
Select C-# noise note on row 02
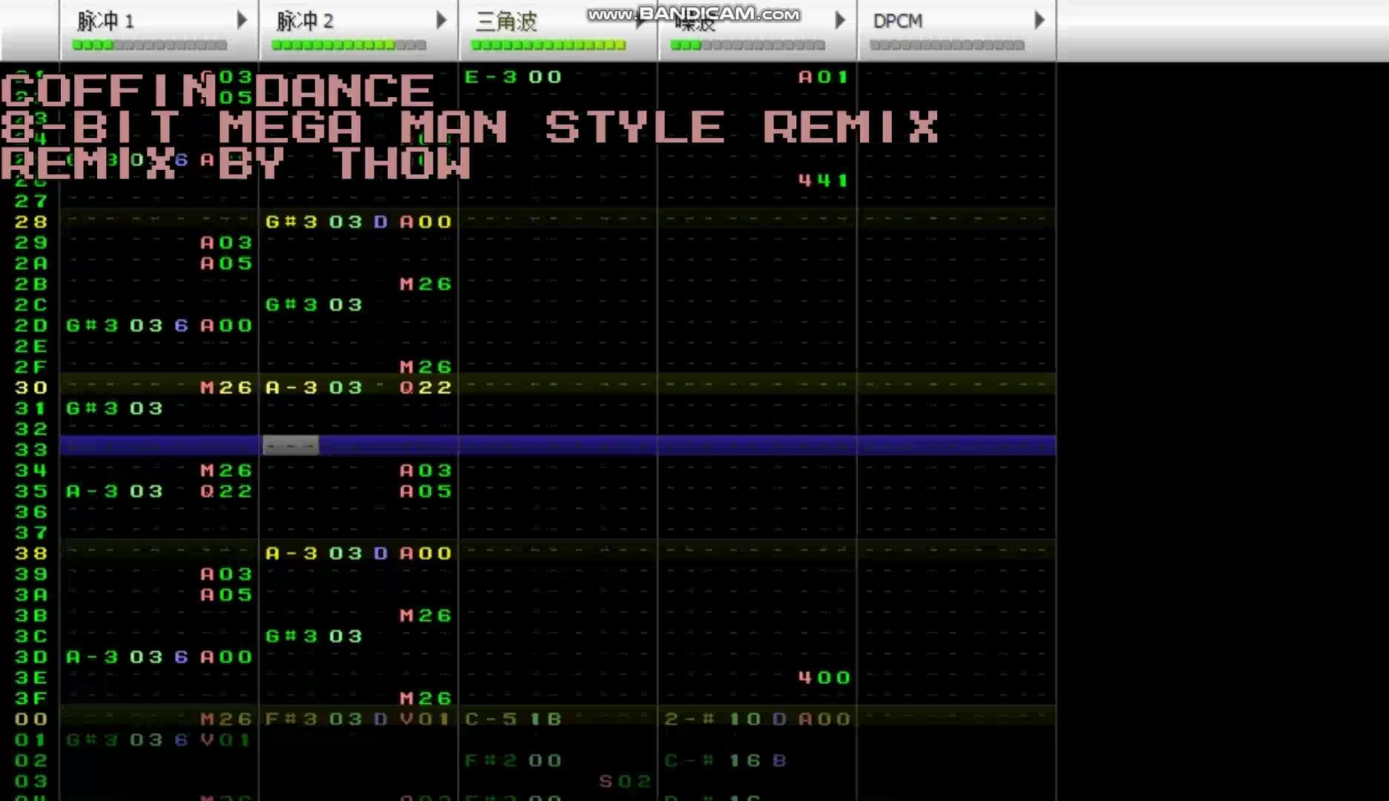click(690, 761)
